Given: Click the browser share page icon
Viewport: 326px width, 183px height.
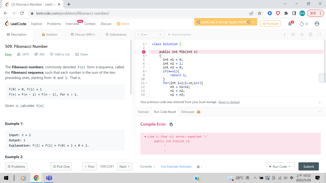Looking at the screenshot, I should (252, 13).
